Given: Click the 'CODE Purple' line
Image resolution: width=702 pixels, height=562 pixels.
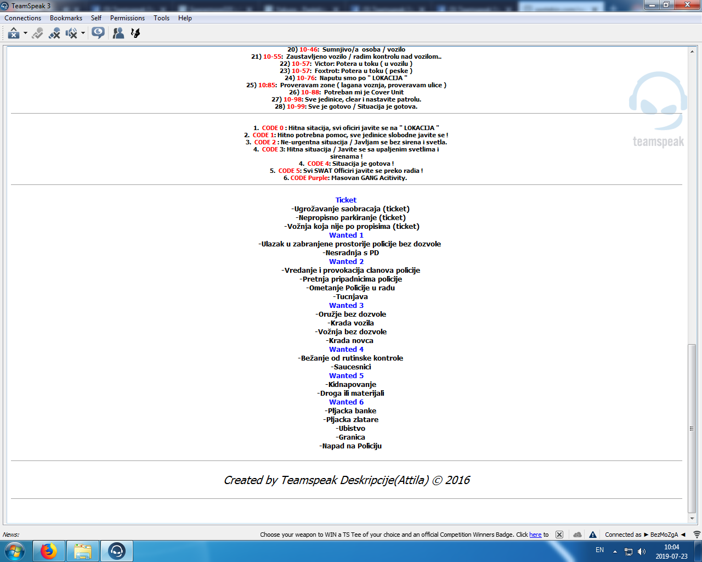Looking at the screenshot, I should point(346,178).
